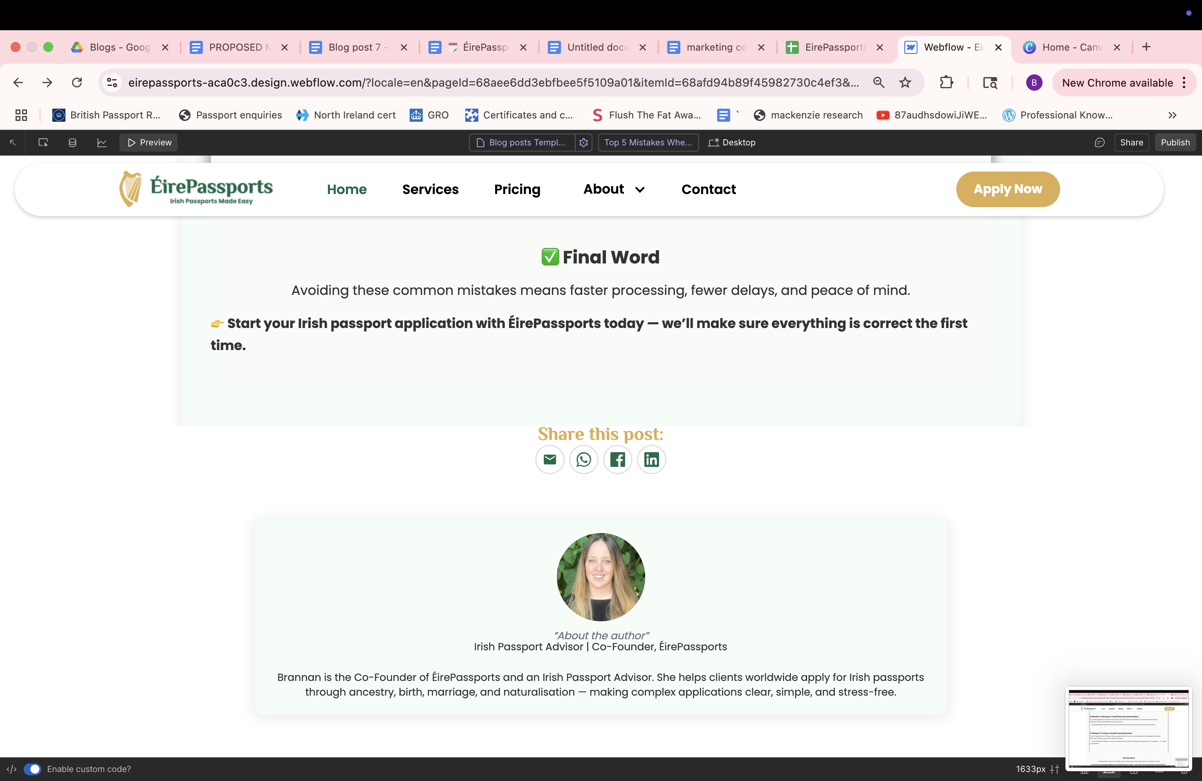
Task: Click the Webflow back arrow icon
Action: click(x=13, y=142)
